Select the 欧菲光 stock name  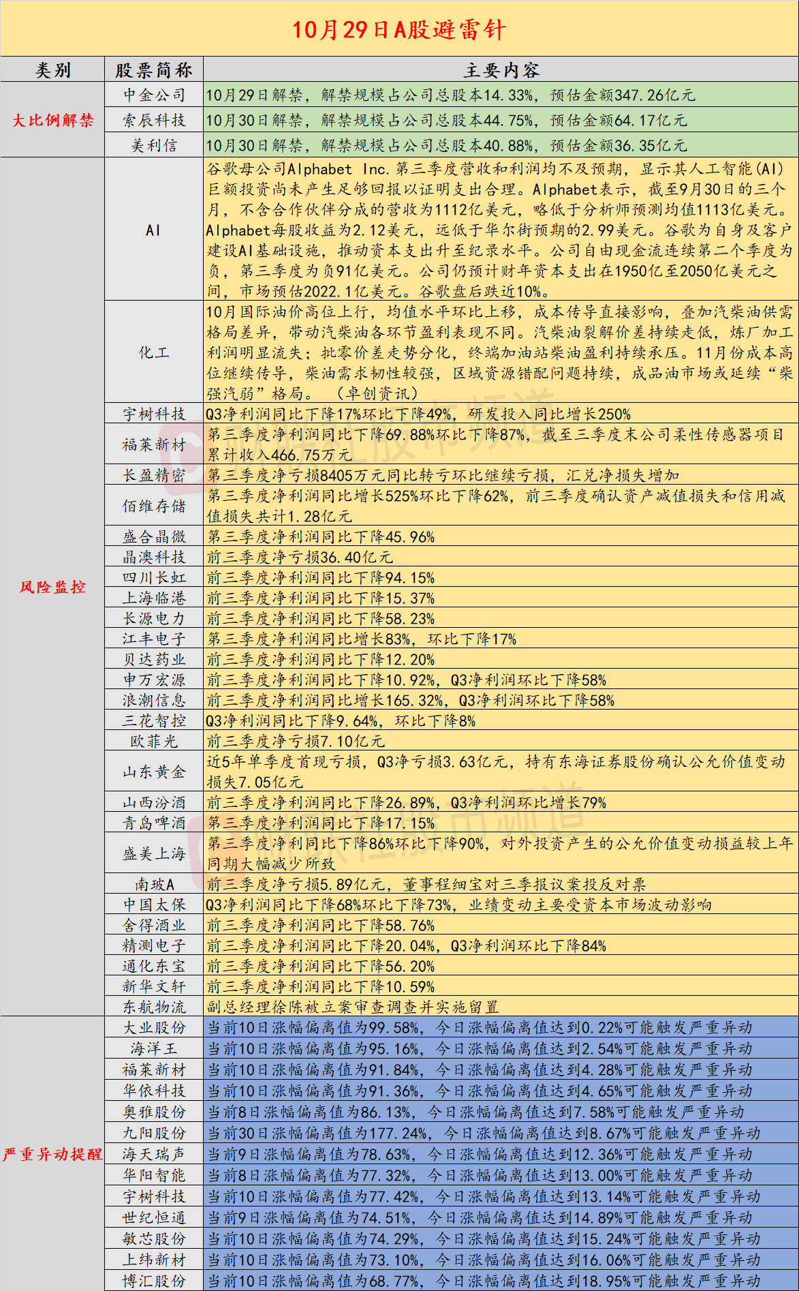(x=154, y=741)
